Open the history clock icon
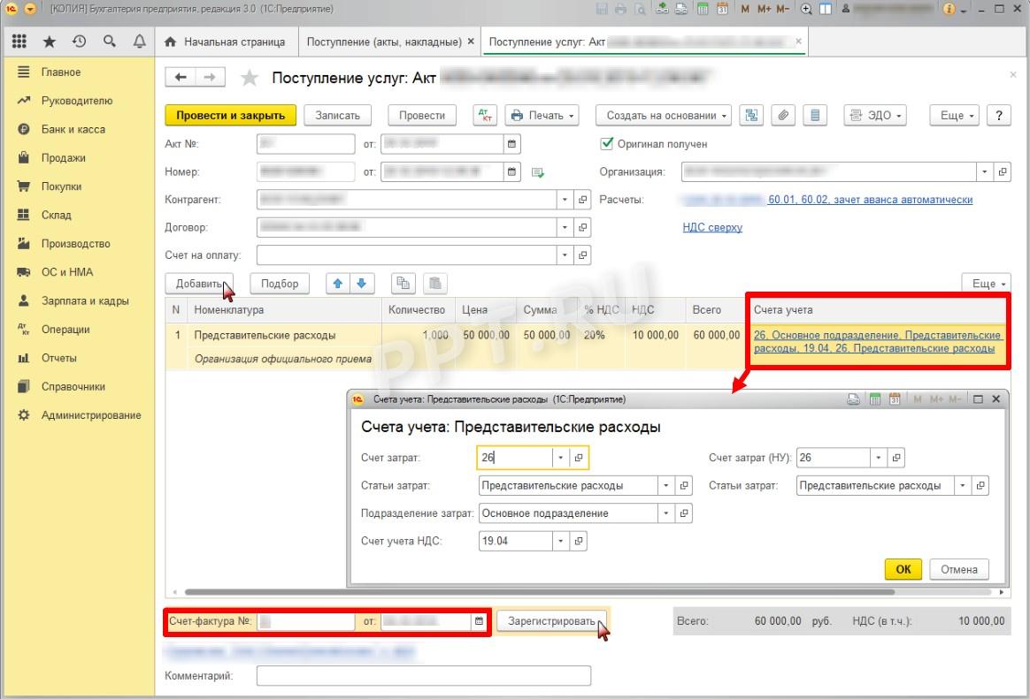 click(x=79, y=42)
